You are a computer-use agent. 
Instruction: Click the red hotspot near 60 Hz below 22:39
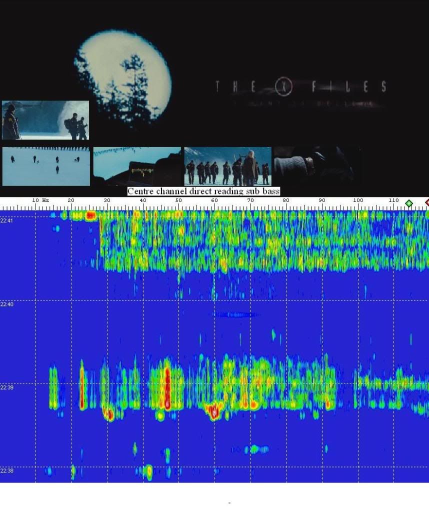pos(214,411)
